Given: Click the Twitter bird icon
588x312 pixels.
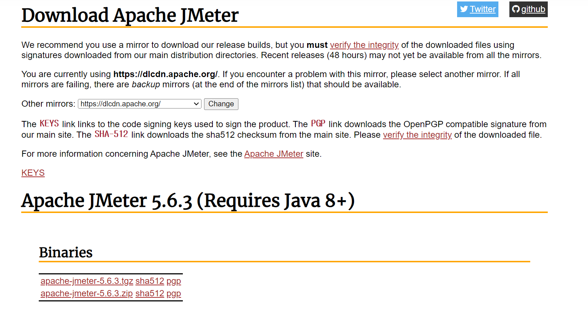Looking at the screenshot, I should pyautogui.click(x=464, y=9).
